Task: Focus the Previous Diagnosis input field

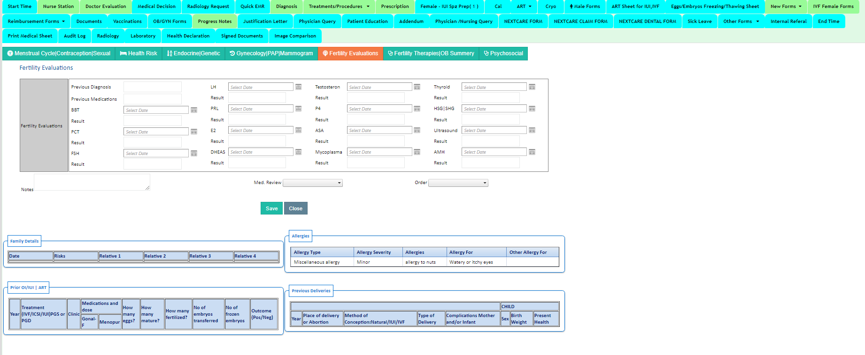Action: pyautogui.click(x=153, y=87)
